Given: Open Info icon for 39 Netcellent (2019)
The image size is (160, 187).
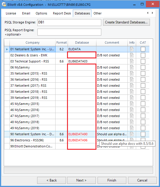Looking at the screenshot, I should click(132, 98).
